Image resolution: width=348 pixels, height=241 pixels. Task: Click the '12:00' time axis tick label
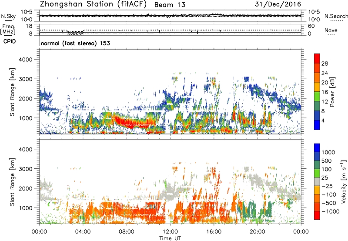170,232
